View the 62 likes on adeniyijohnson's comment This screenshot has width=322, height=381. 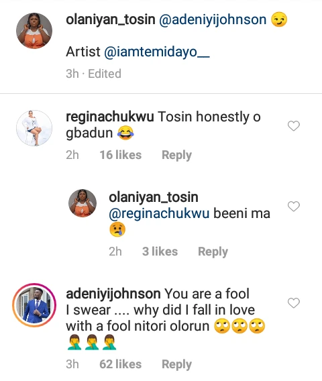tap(121, 364)
